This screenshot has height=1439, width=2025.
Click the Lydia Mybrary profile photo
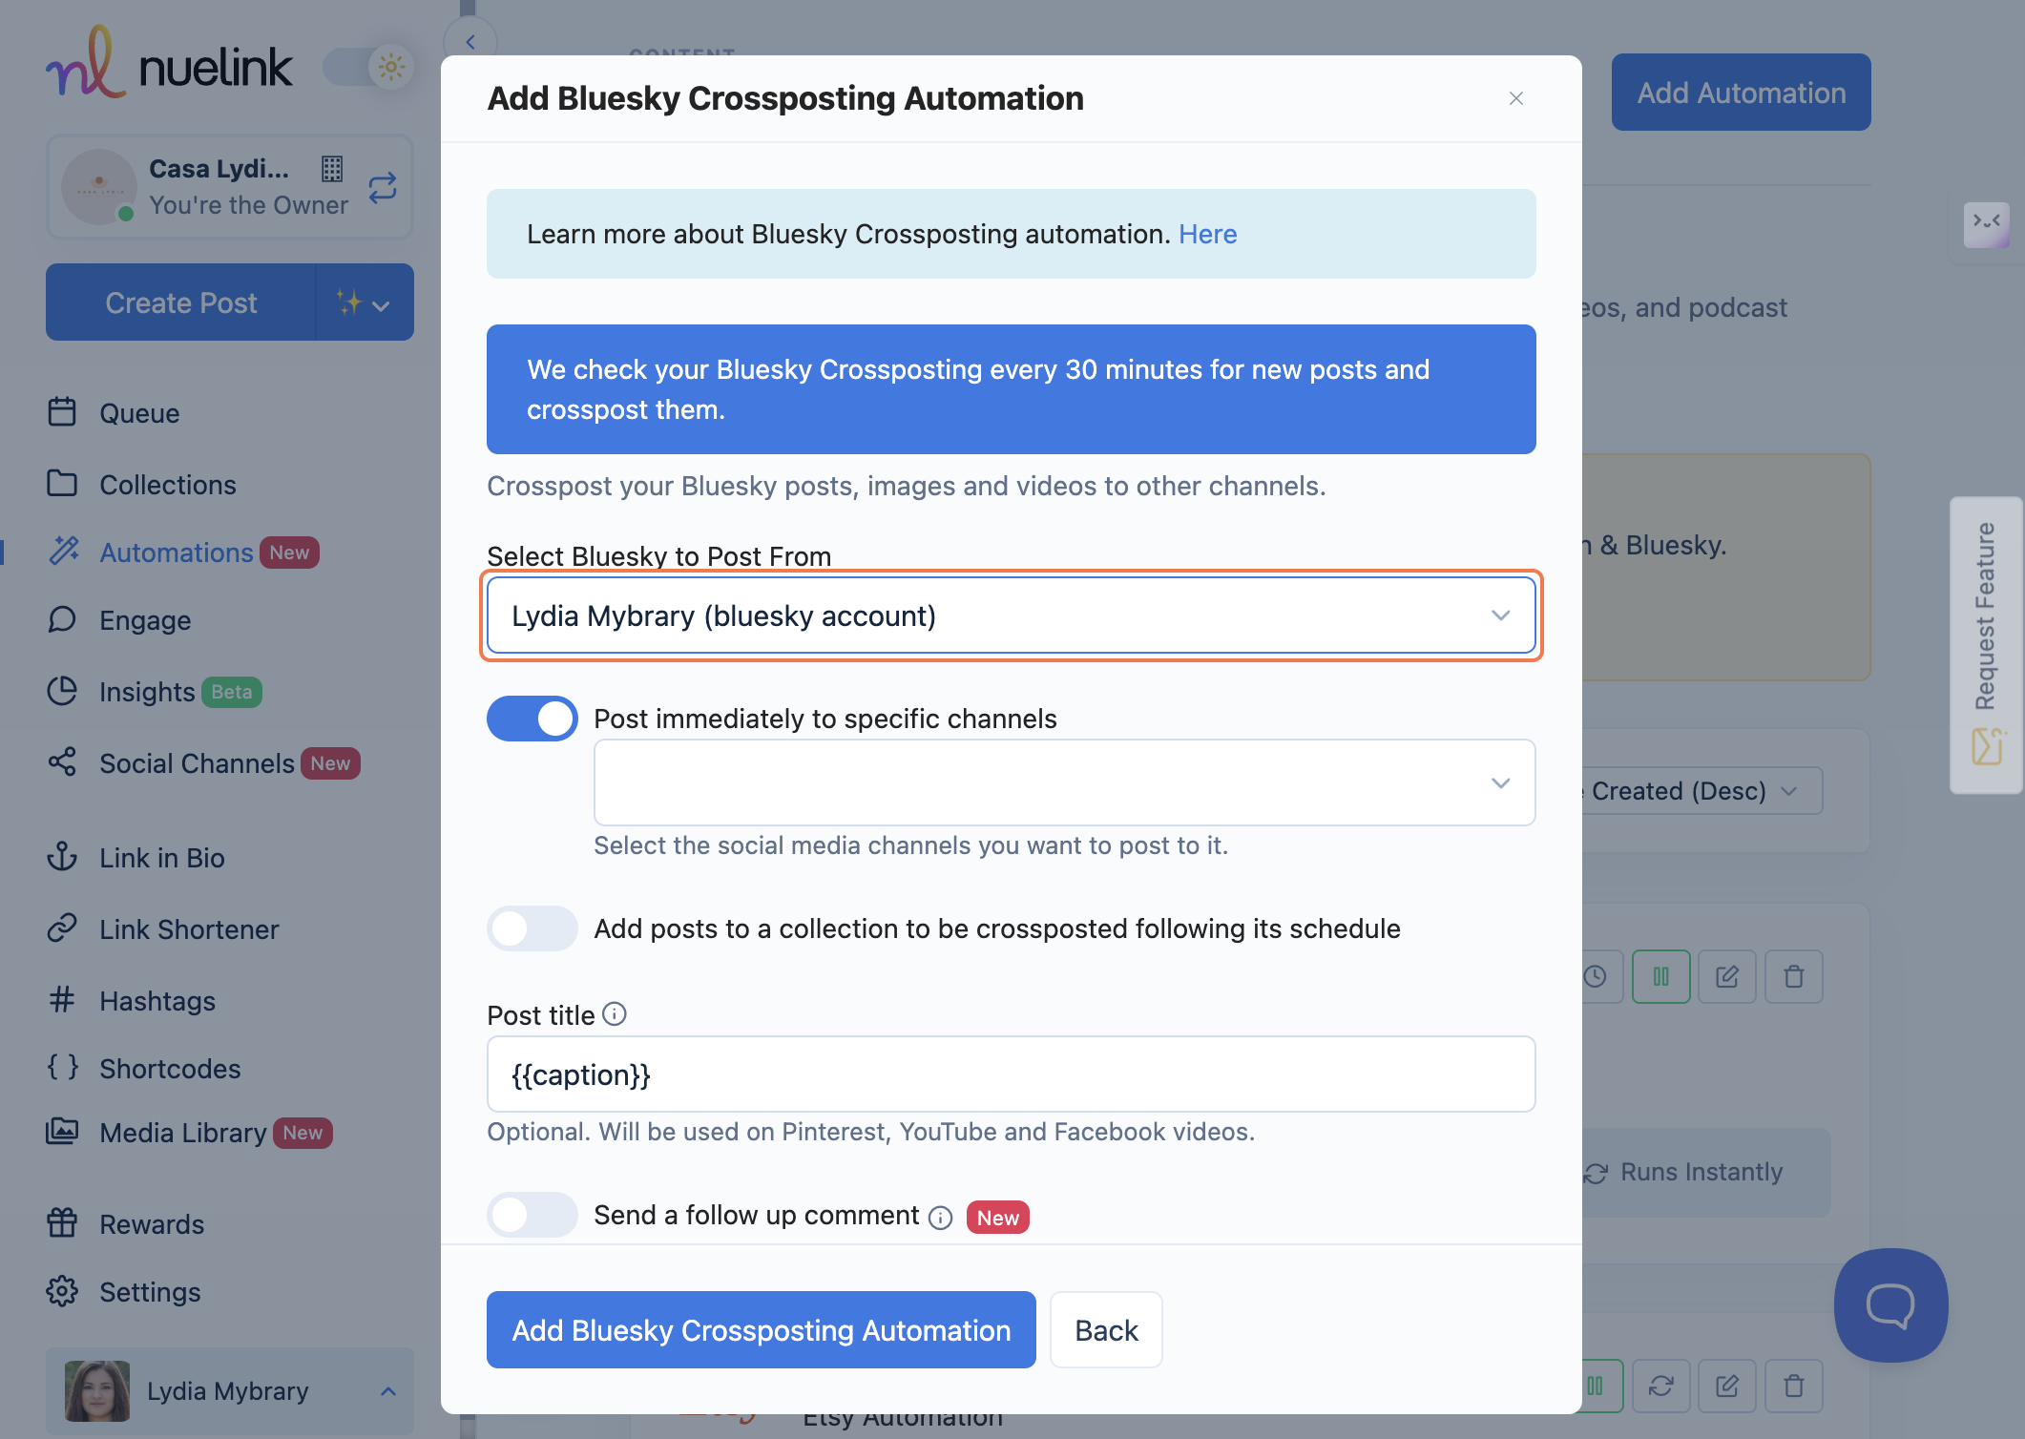pos(97,1391)
